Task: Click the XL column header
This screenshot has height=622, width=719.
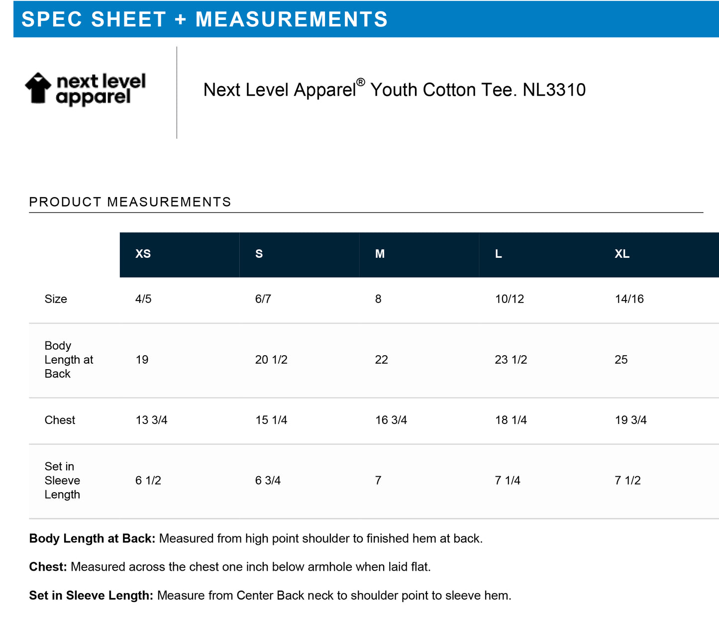Action: (622, 254)
